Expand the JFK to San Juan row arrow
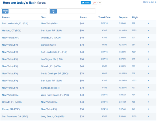The image size is (165, 121). coord(148,80)
